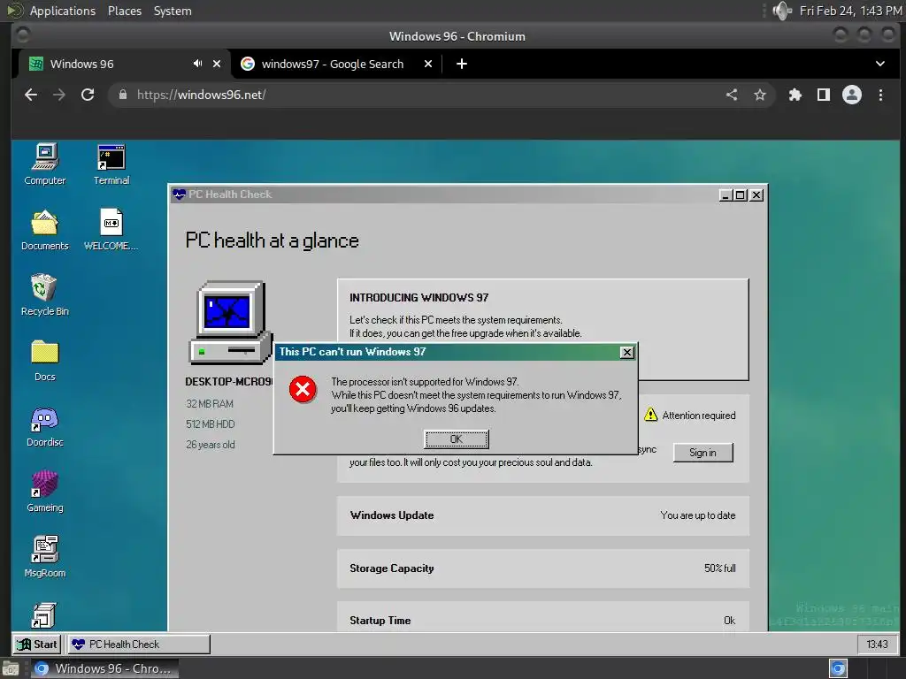Open the Docs folder icon
The width and height of the screenshot is (906, 679).
pyautogui.click(x=45, y=361)
